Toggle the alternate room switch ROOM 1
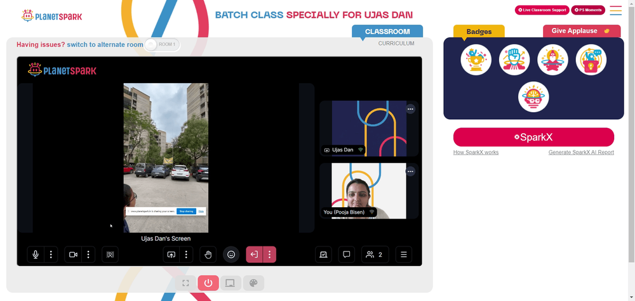 [162, 44]
